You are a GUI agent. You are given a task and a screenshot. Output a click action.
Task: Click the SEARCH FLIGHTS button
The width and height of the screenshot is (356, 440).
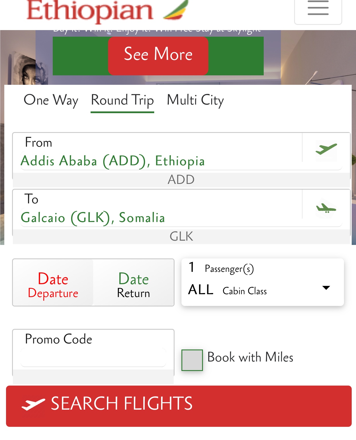click(179, 406)
